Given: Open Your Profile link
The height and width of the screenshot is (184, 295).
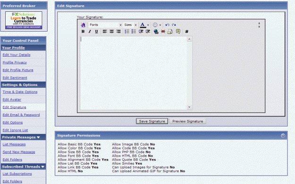Looking at the screenshot, I should tap(13, 48).
